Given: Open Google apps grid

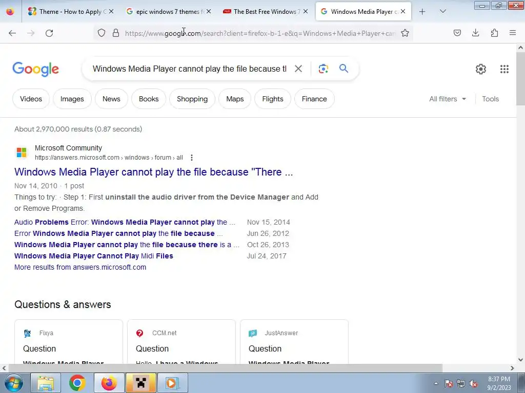Looking at the screenshot, I should 504,69.
